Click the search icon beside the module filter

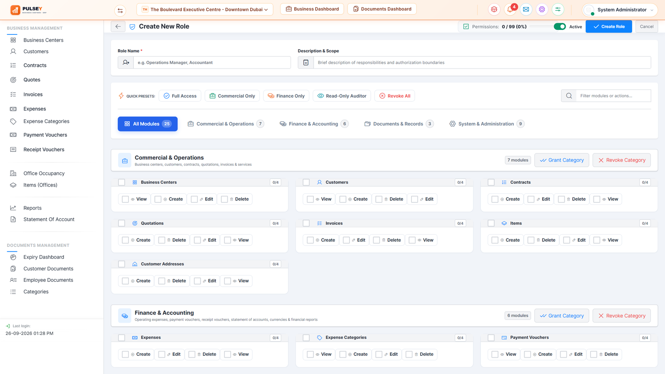[569, 96]
